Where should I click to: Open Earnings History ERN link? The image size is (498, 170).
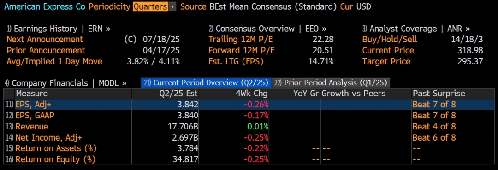coord(59,29)
